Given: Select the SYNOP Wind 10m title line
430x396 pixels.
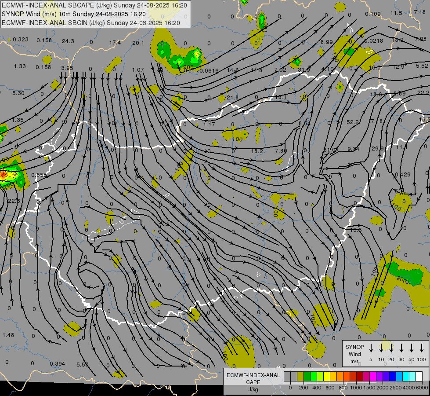Looking at the screenshot, I should [x=73, y=14].
